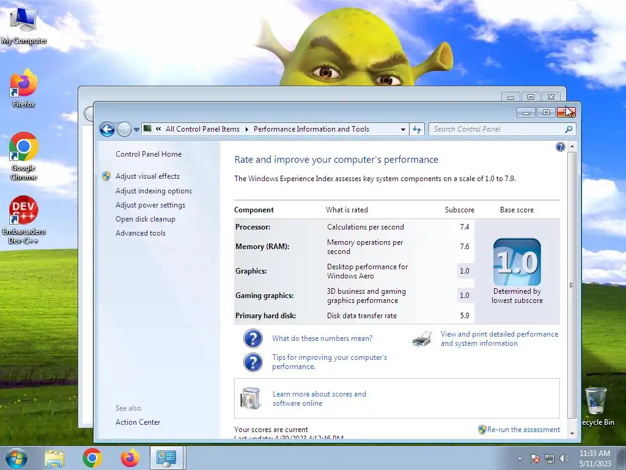Click the Gaming graphics subscore 1.0
626x470 pixels.
coord(465,296)
